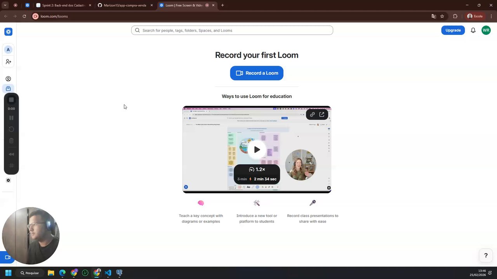Screen dimensions: 497x279
Task: Open the WR account avatar menu
Action: click(x=486, y=30)
